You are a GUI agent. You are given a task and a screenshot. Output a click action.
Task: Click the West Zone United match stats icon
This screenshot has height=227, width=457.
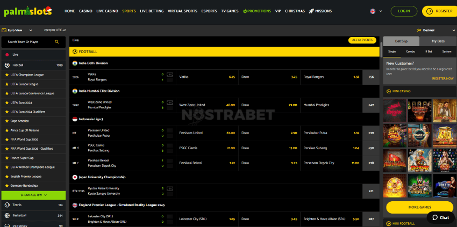pos(169,102)
